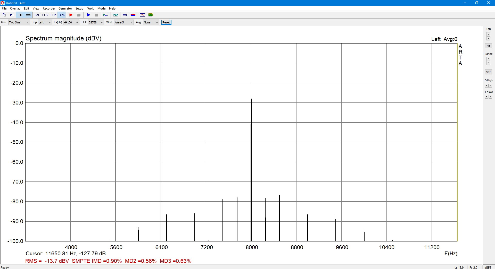This screenshot has width=495, height=269.
Task: Shift FrHigh left with arrow button
Action: 487,85
